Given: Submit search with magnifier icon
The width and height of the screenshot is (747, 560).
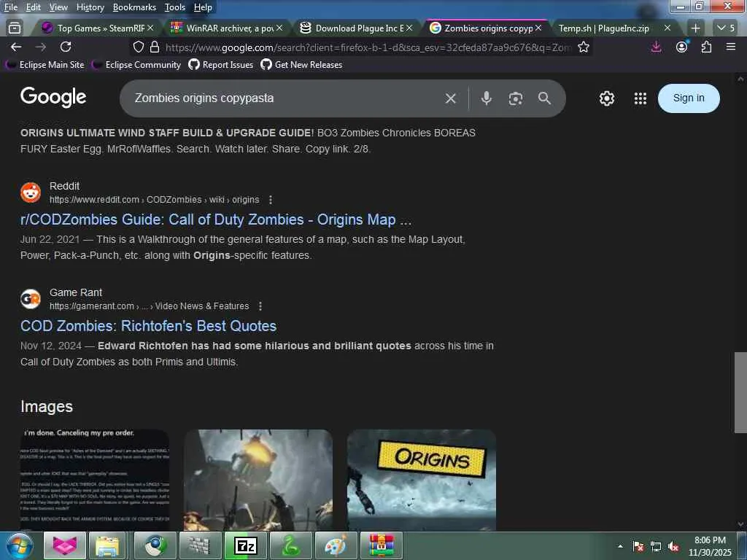Looking at the screenshot, I should (x=544, y=98).
